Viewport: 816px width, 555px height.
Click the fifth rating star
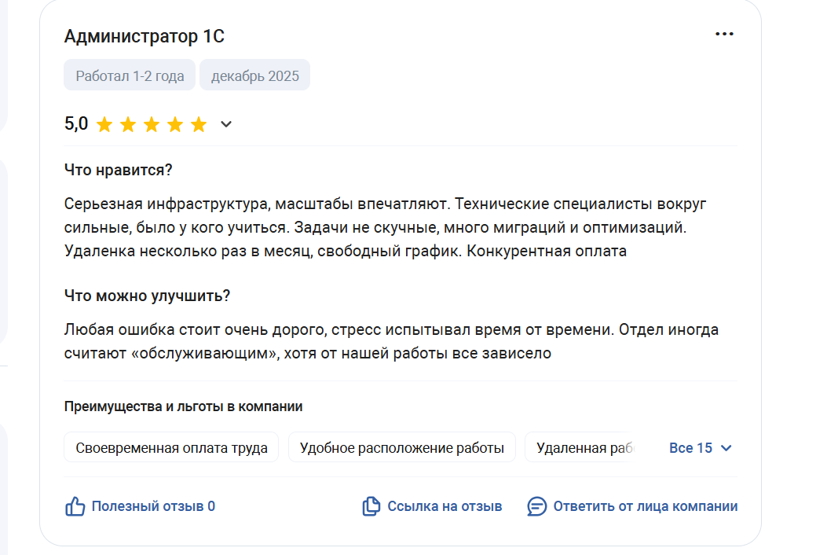click(x=199, y=124)
